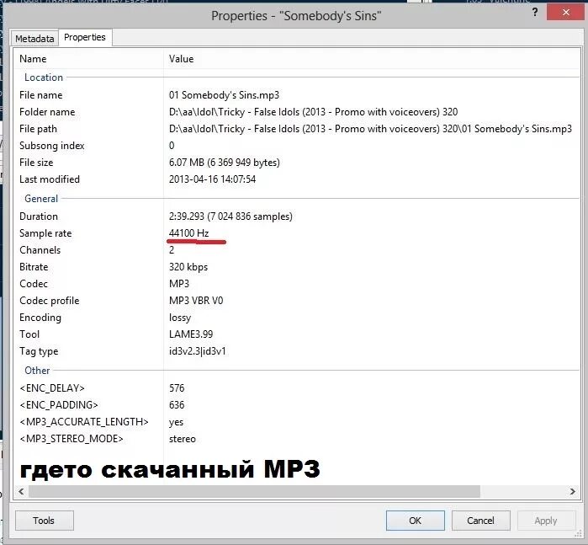Select the File size row label
This screenshot has width=588, height=545.
tap(36, 163)
